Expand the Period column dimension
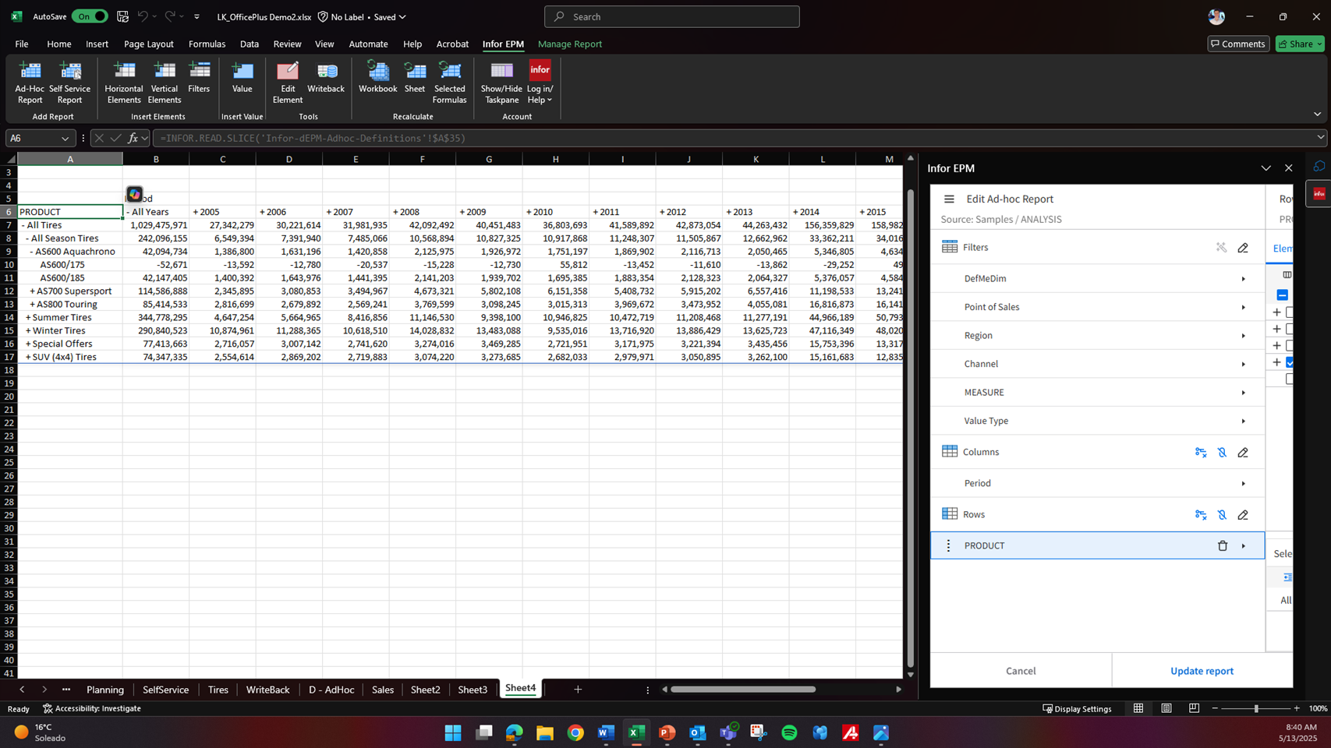This screenshot has width=1331, height=748. click(x=1243, y=484)
